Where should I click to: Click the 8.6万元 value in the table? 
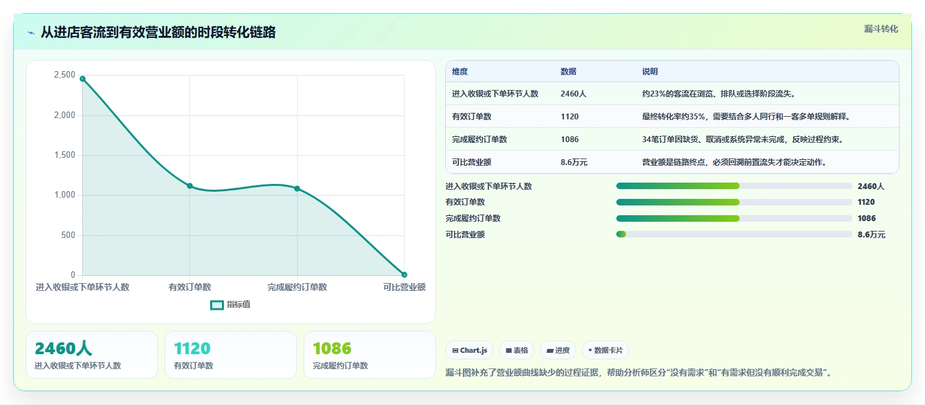pyautogui.click(x=574, y=162)
